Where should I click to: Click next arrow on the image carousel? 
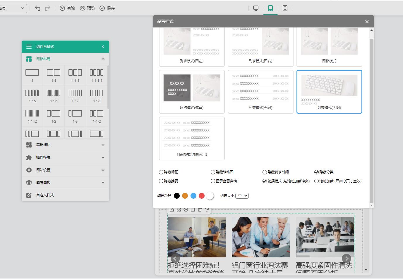[x=347, y=258]
